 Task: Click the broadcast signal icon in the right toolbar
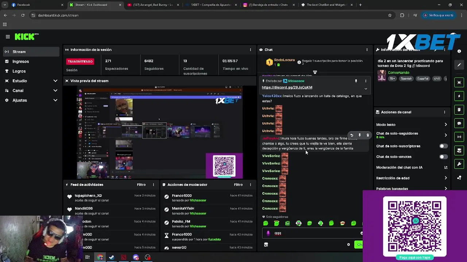pos(459,137)
